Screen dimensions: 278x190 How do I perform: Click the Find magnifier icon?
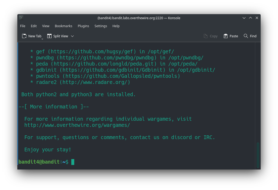coord(246,36)
